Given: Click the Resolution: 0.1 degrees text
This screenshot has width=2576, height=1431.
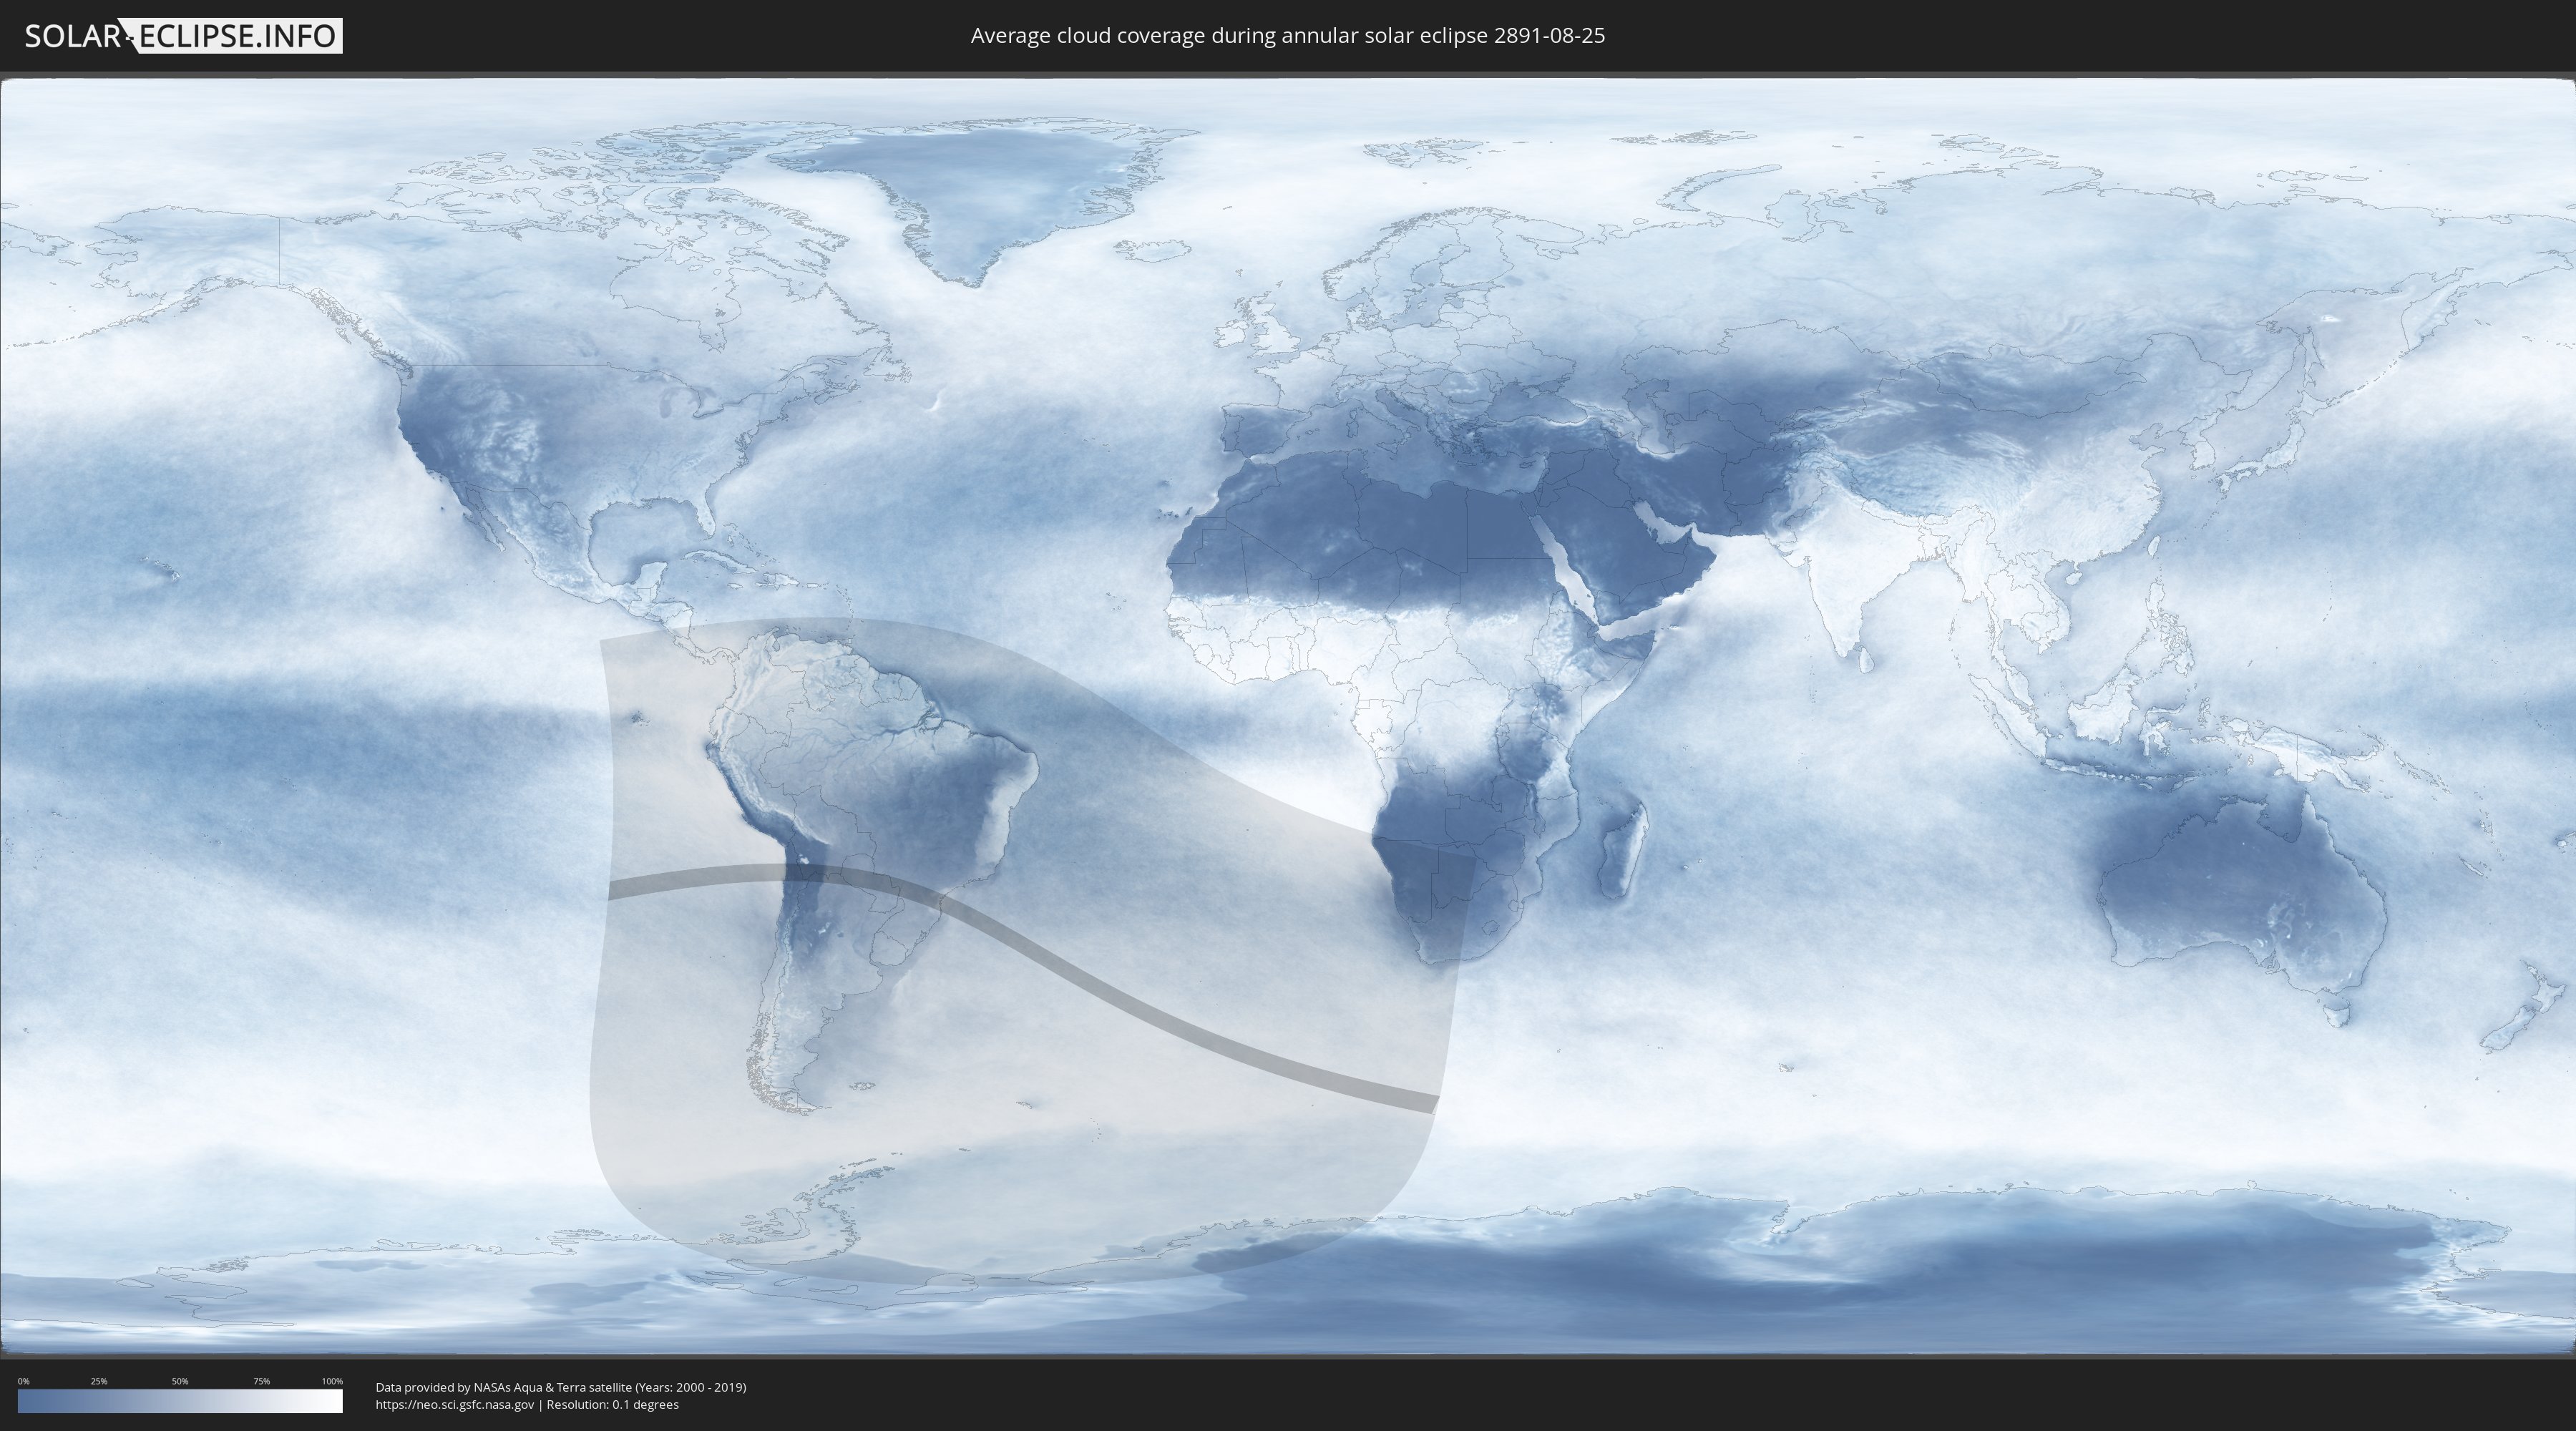Looking at the screenshot, I should point(612,1405).
